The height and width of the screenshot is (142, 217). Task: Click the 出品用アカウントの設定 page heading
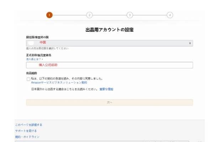pyautogui.click(x=110, y=29)
